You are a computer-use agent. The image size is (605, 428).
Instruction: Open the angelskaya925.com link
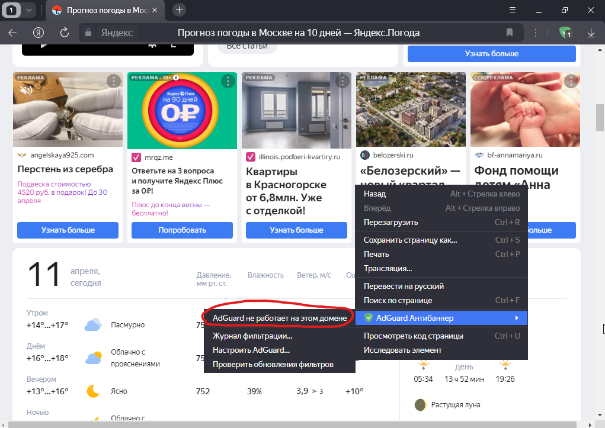point(62,155)
